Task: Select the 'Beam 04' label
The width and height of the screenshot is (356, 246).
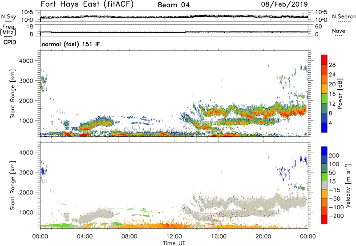Action: coord(174,5)
